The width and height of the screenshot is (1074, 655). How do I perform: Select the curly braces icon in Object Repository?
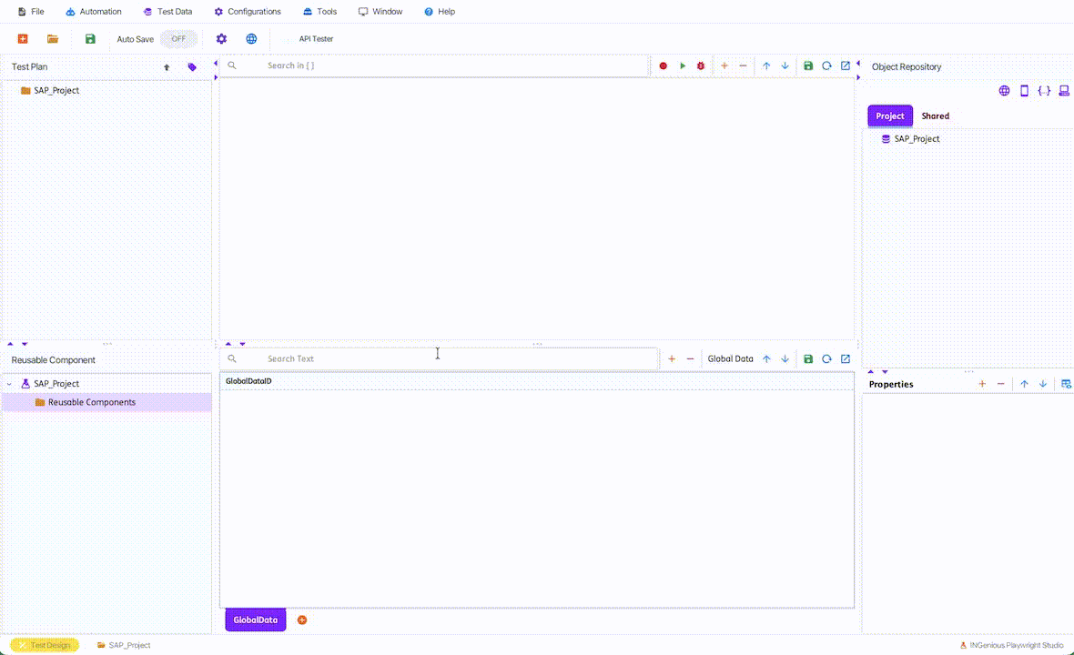1044,90
